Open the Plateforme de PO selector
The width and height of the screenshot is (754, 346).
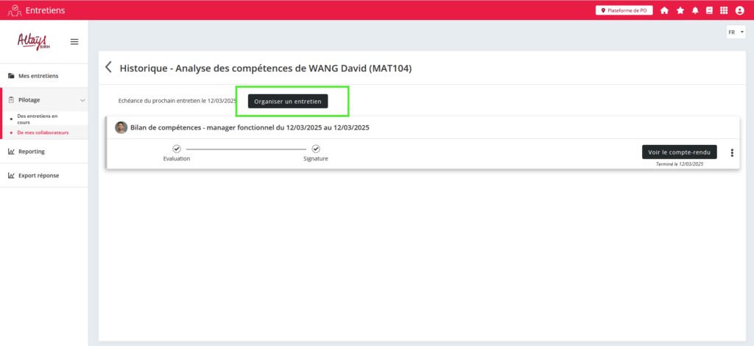point(624,10)
